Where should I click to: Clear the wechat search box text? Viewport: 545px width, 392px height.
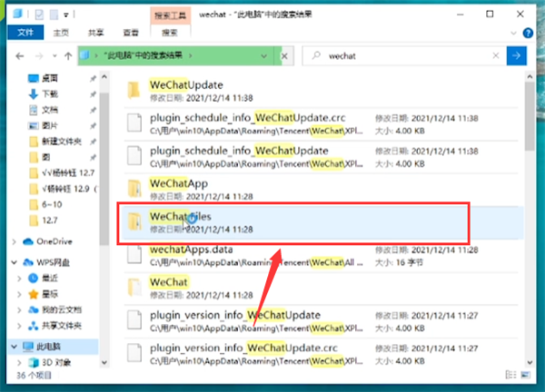[496, 55]
